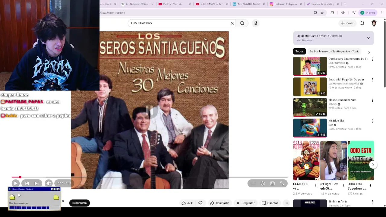This screenshot has height=217, width=386.
Task: Open the browser extensions puzzle icon
Action: [332, 13]
